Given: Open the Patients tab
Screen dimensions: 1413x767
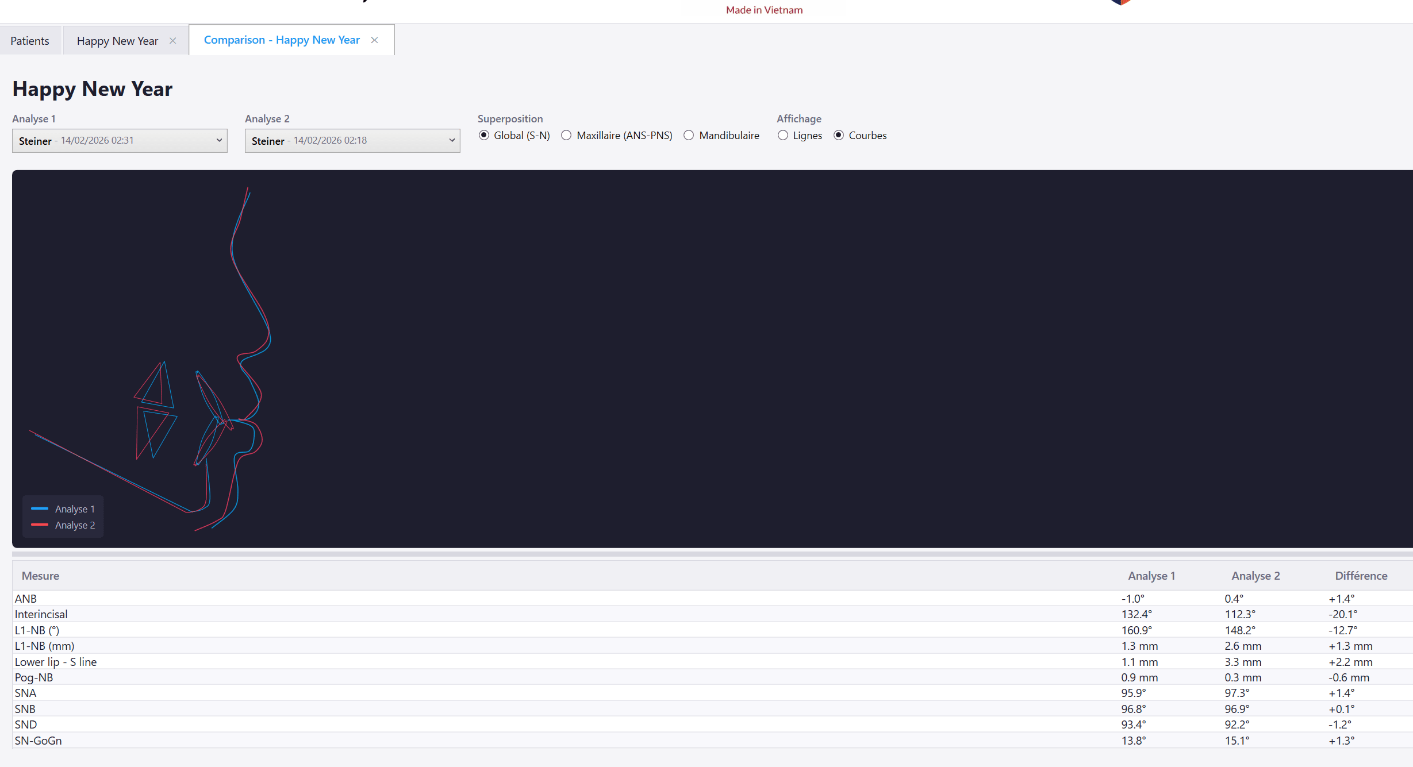Looking at the screenshot, I should [30, 41].
